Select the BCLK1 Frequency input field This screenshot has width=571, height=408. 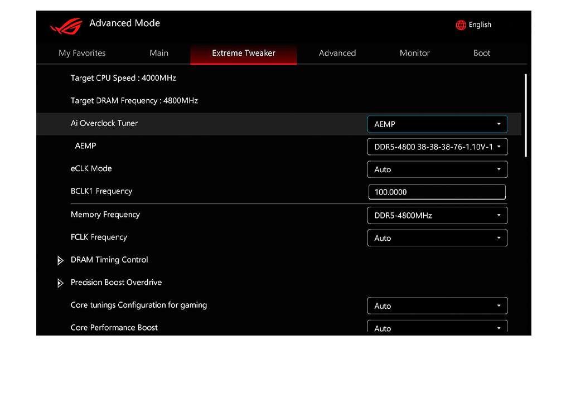(437, 192)
